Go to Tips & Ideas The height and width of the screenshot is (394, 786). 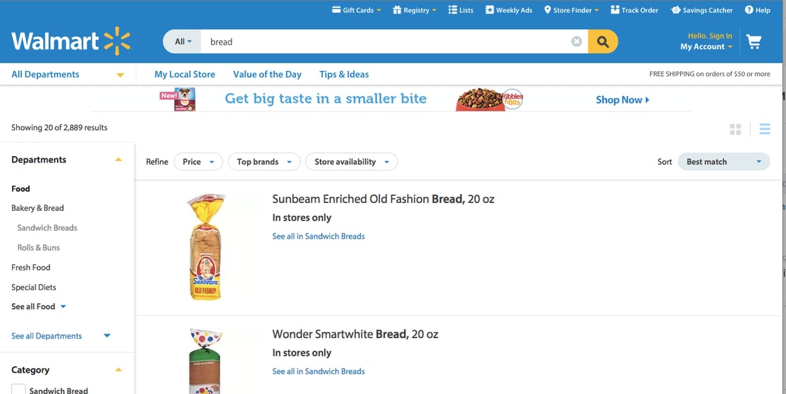point(344,75)
